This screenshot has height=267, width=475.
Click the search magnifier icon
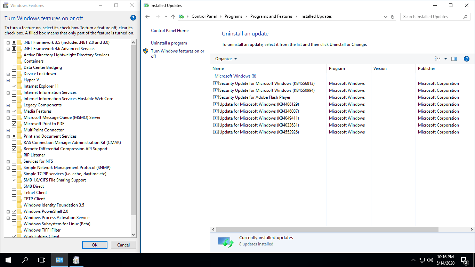[466, 17]
